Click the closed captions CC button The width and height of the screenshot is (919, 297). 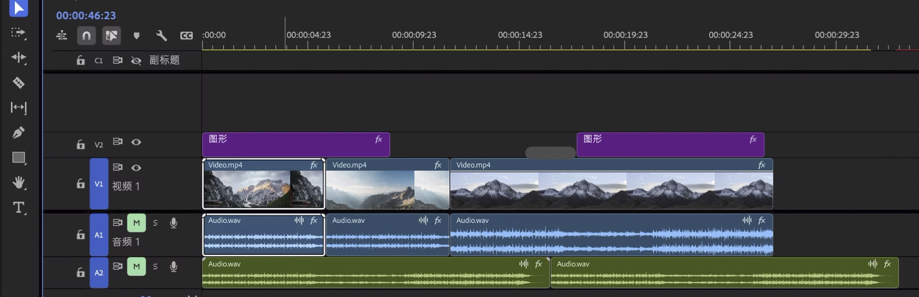click(x=186, y=35)
